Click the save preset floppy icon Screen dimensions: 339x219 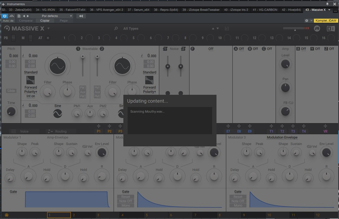227,28
